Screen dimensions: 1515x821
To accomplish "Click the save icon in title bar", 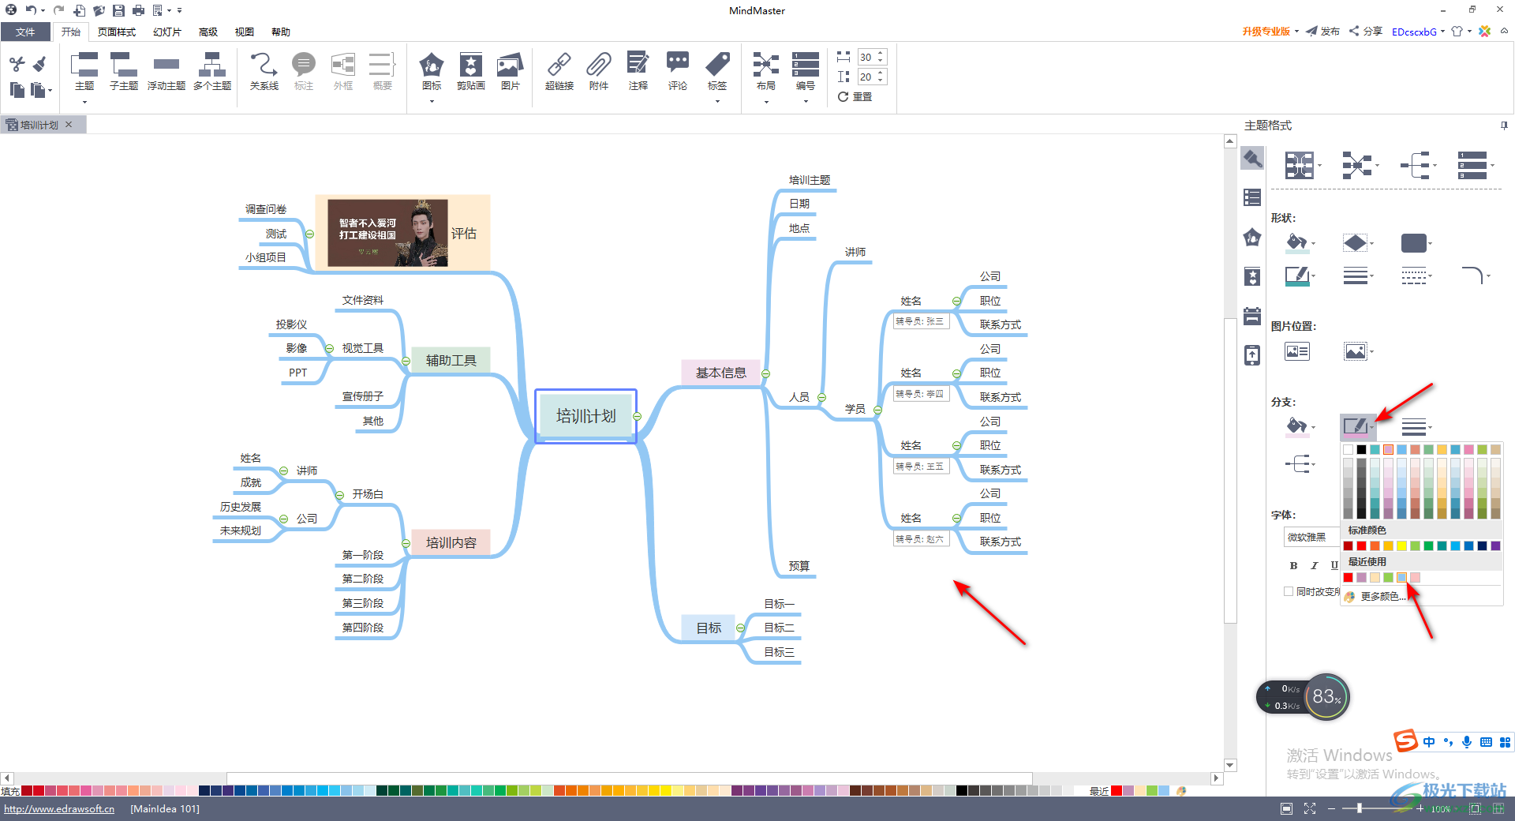I will coord(118,10).
